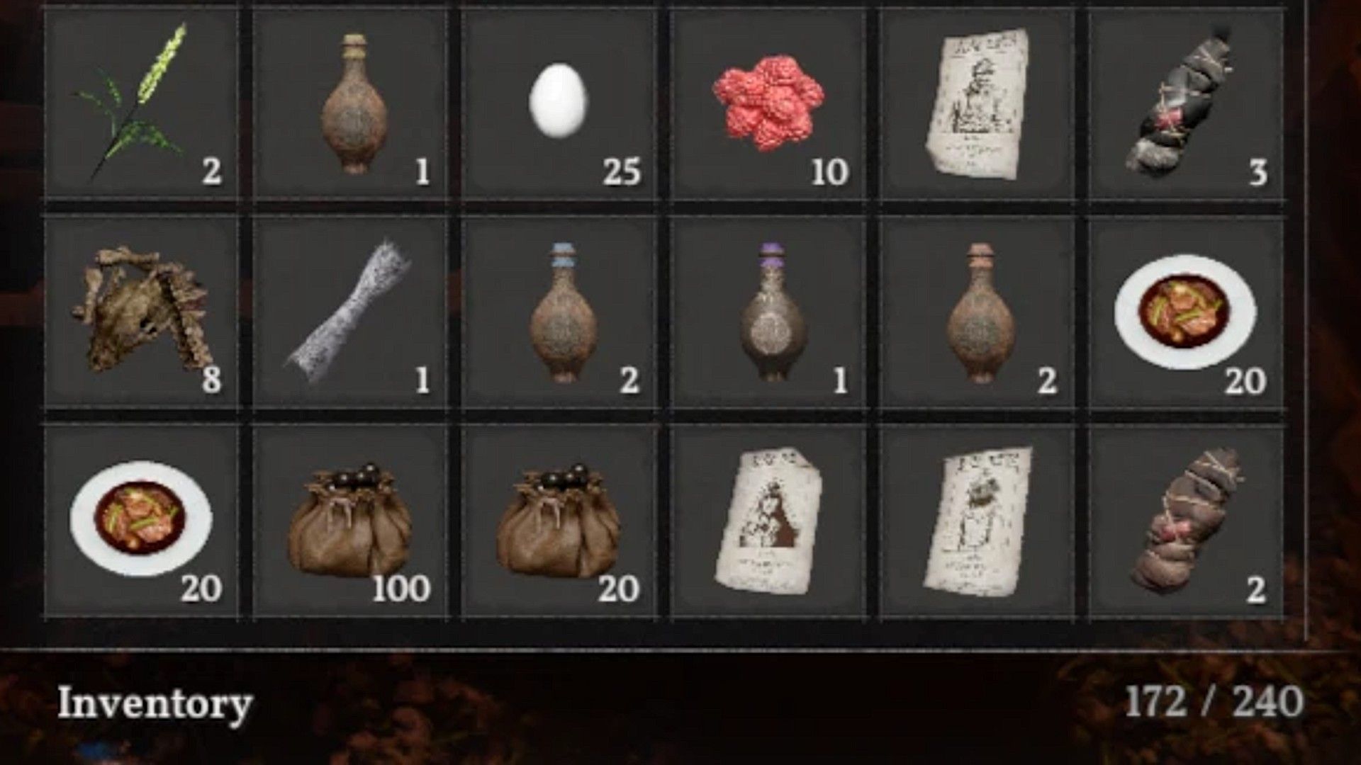Select the white egg stack of 25
Image resolution: width=1361 pixels, height=765 pixels.
point(559,103)
